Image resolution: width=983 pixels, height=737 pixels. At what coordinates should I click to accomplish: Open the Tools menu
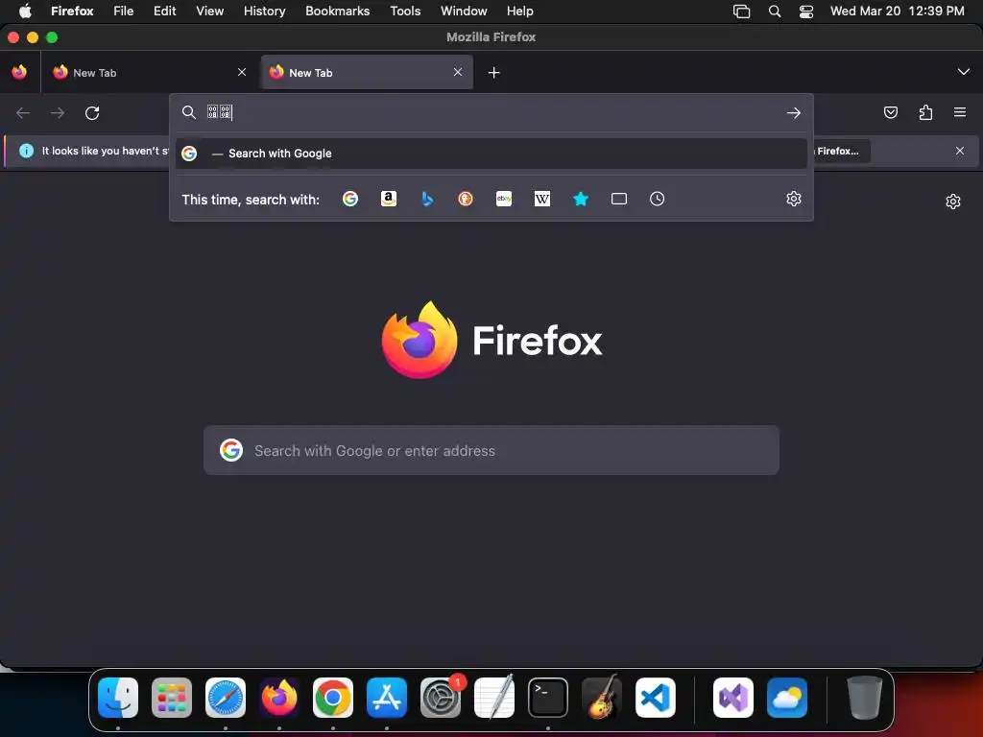pos(405,11)
